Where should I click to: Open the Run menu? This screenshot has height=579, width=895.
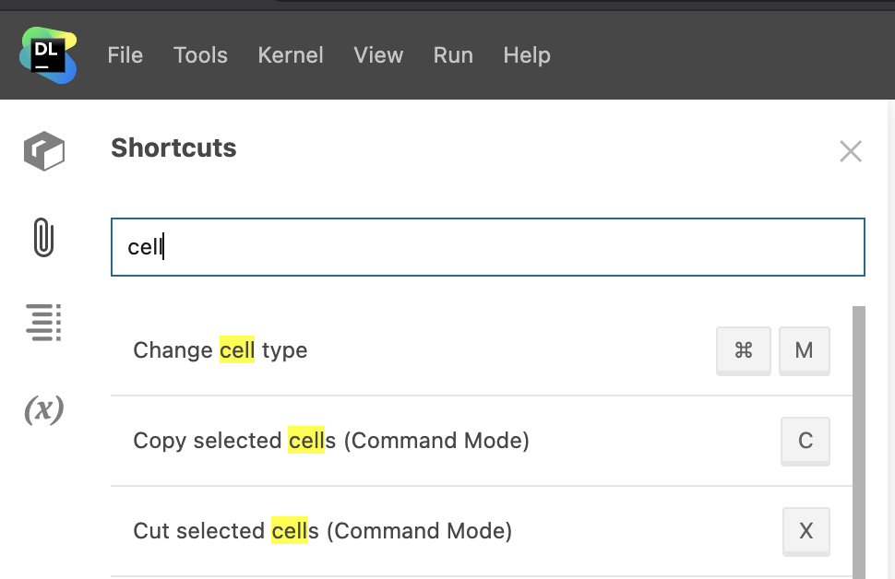(x=453, y=55)
